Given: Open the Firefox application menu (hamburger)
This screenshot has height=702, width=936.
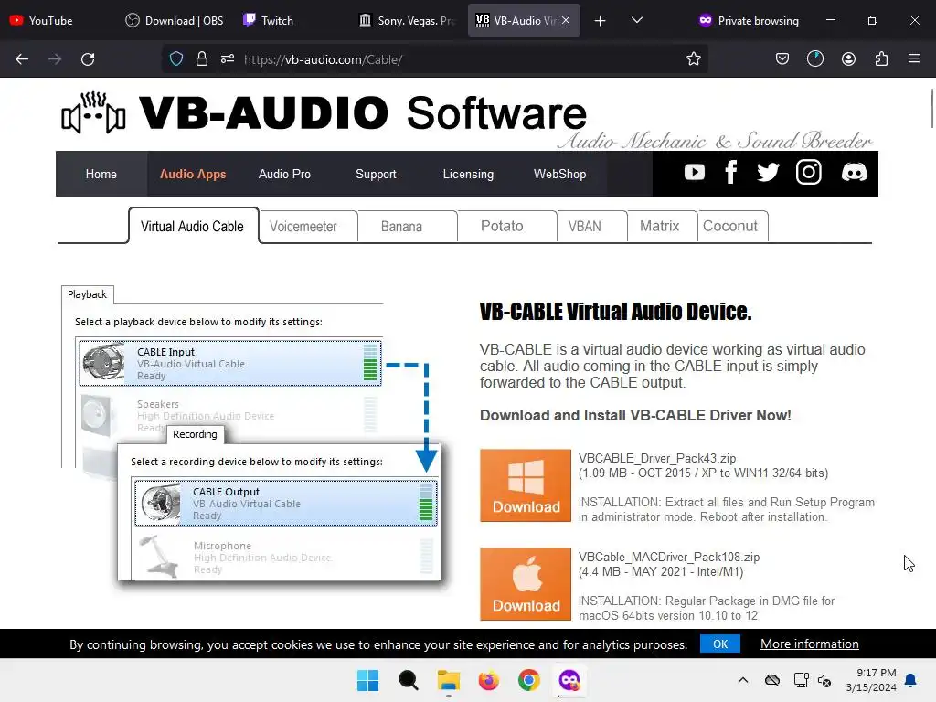Looking at the screenshot, I should 914,59.
